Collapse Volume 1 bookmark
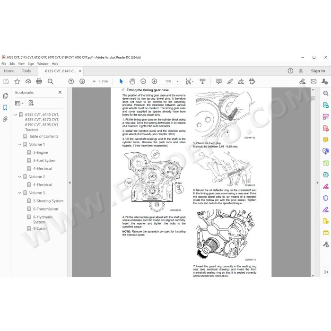Screen dimensions: 331x331 [20, 144]
